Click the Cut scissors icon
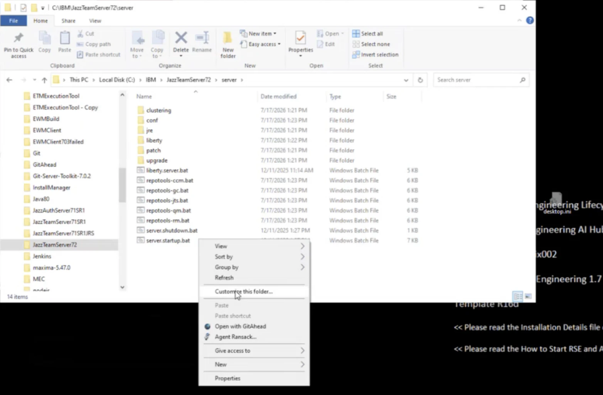Image resolution: width=603 pixels, height=395 pixels. click(x=80, y=34)
